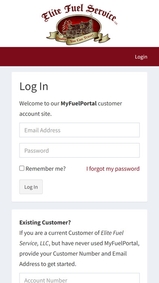This screenshot has height=283, width=159.
Task: Click the bold 'MyFuelPortal' text in welcome message
Action: click(x=79, y=103)
